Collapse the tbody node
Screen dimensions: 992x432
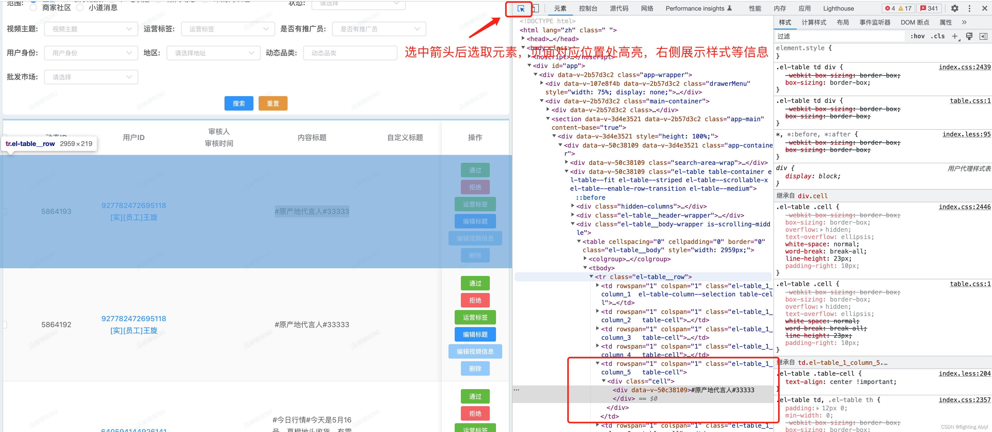tap(585, 268)
